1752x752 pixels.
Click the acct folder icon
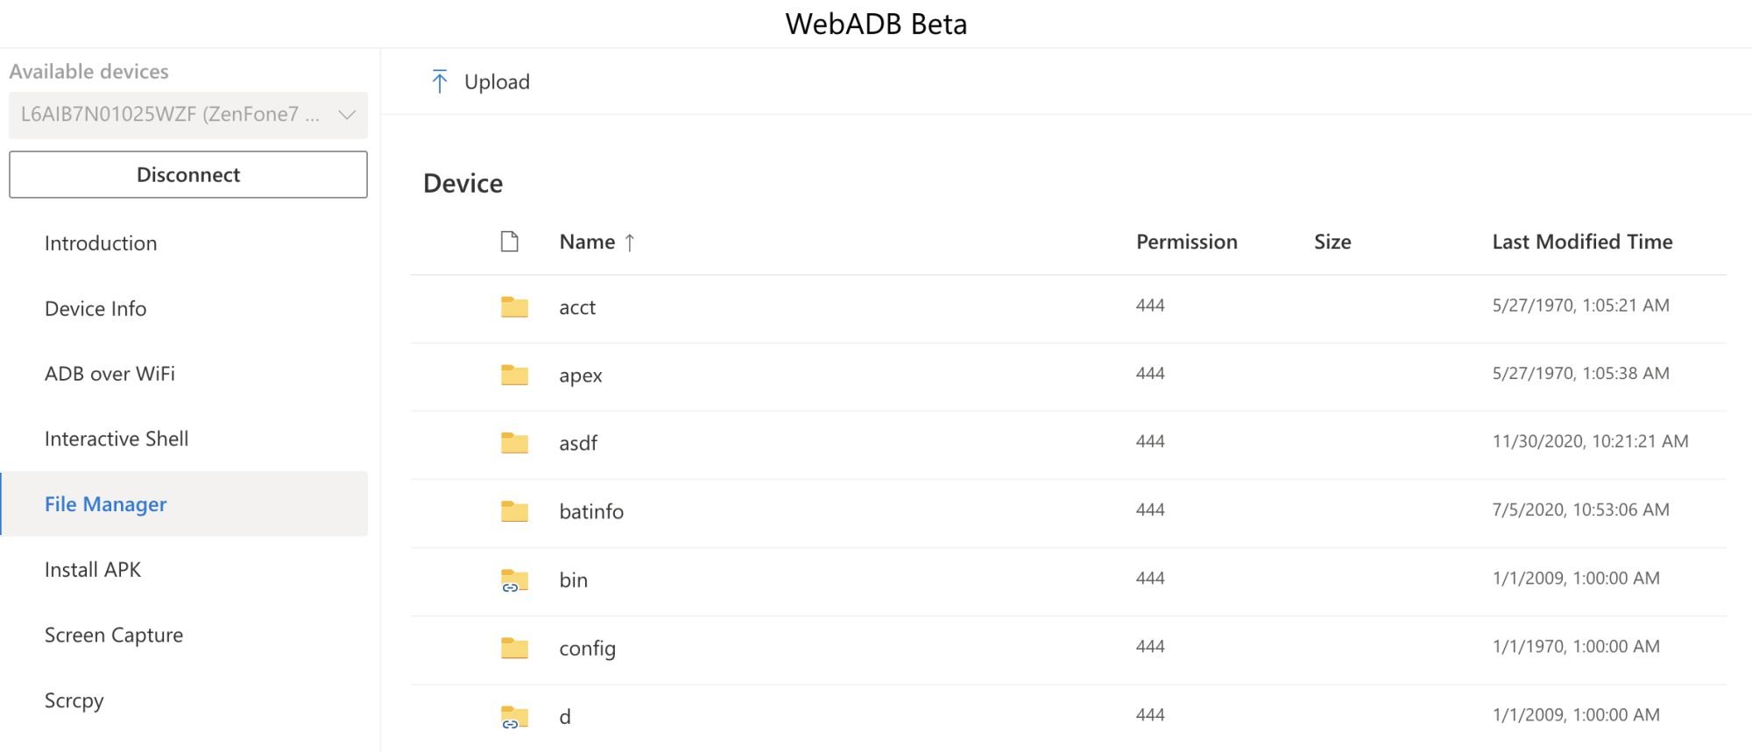click(x=514, y=306)
